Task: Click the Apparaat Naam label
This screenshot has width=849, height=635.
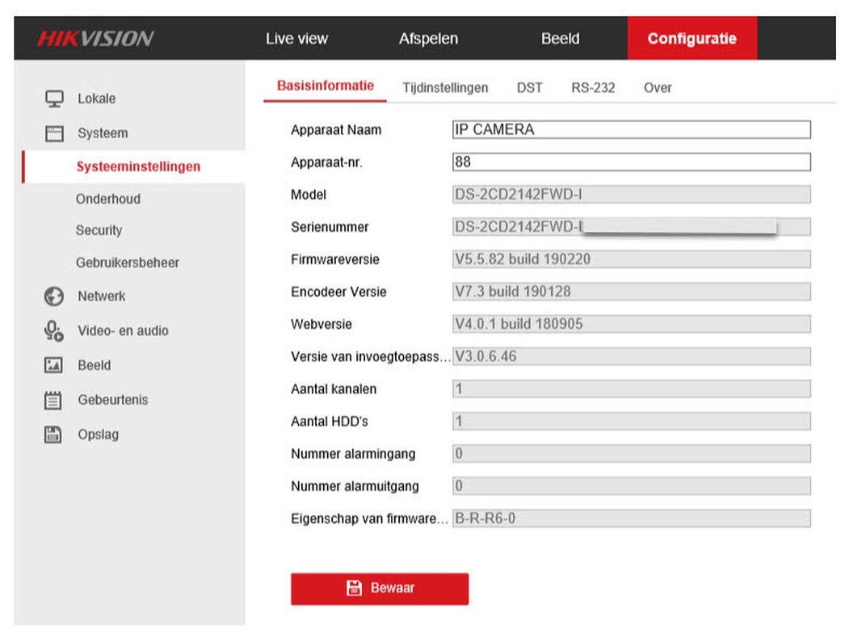Action: tap(336, 130)
